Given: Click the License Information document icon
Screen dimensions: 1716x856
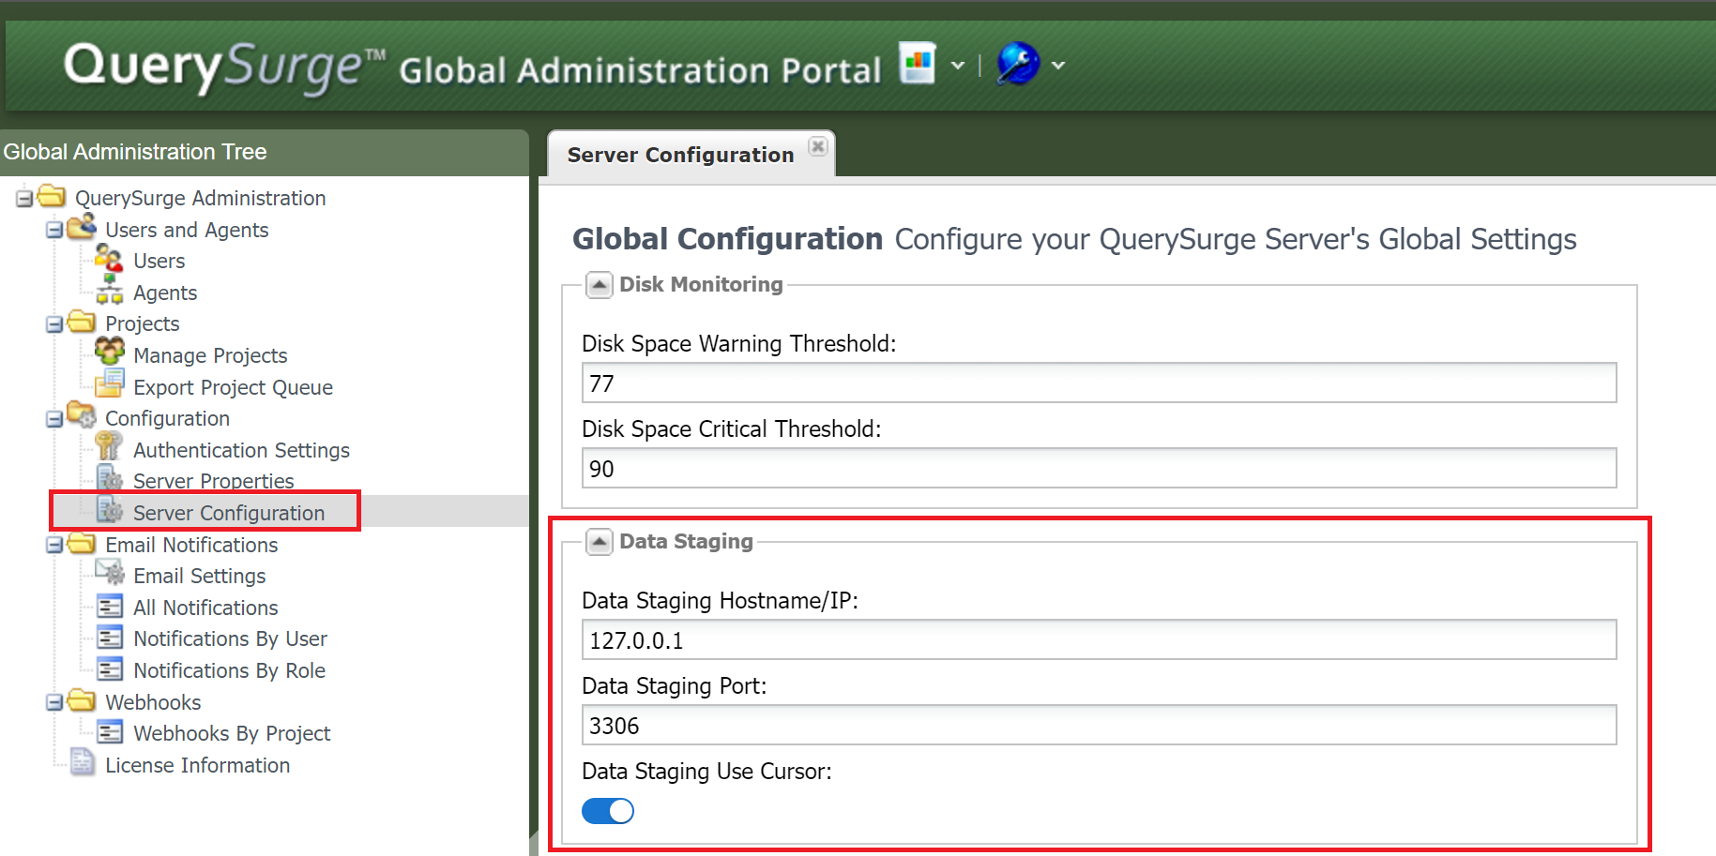Looking at the screenshot, I should [82, 763].
